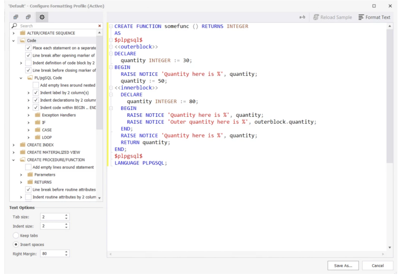
Task: Click the Tab size input field
Action: tap(52, 217)
